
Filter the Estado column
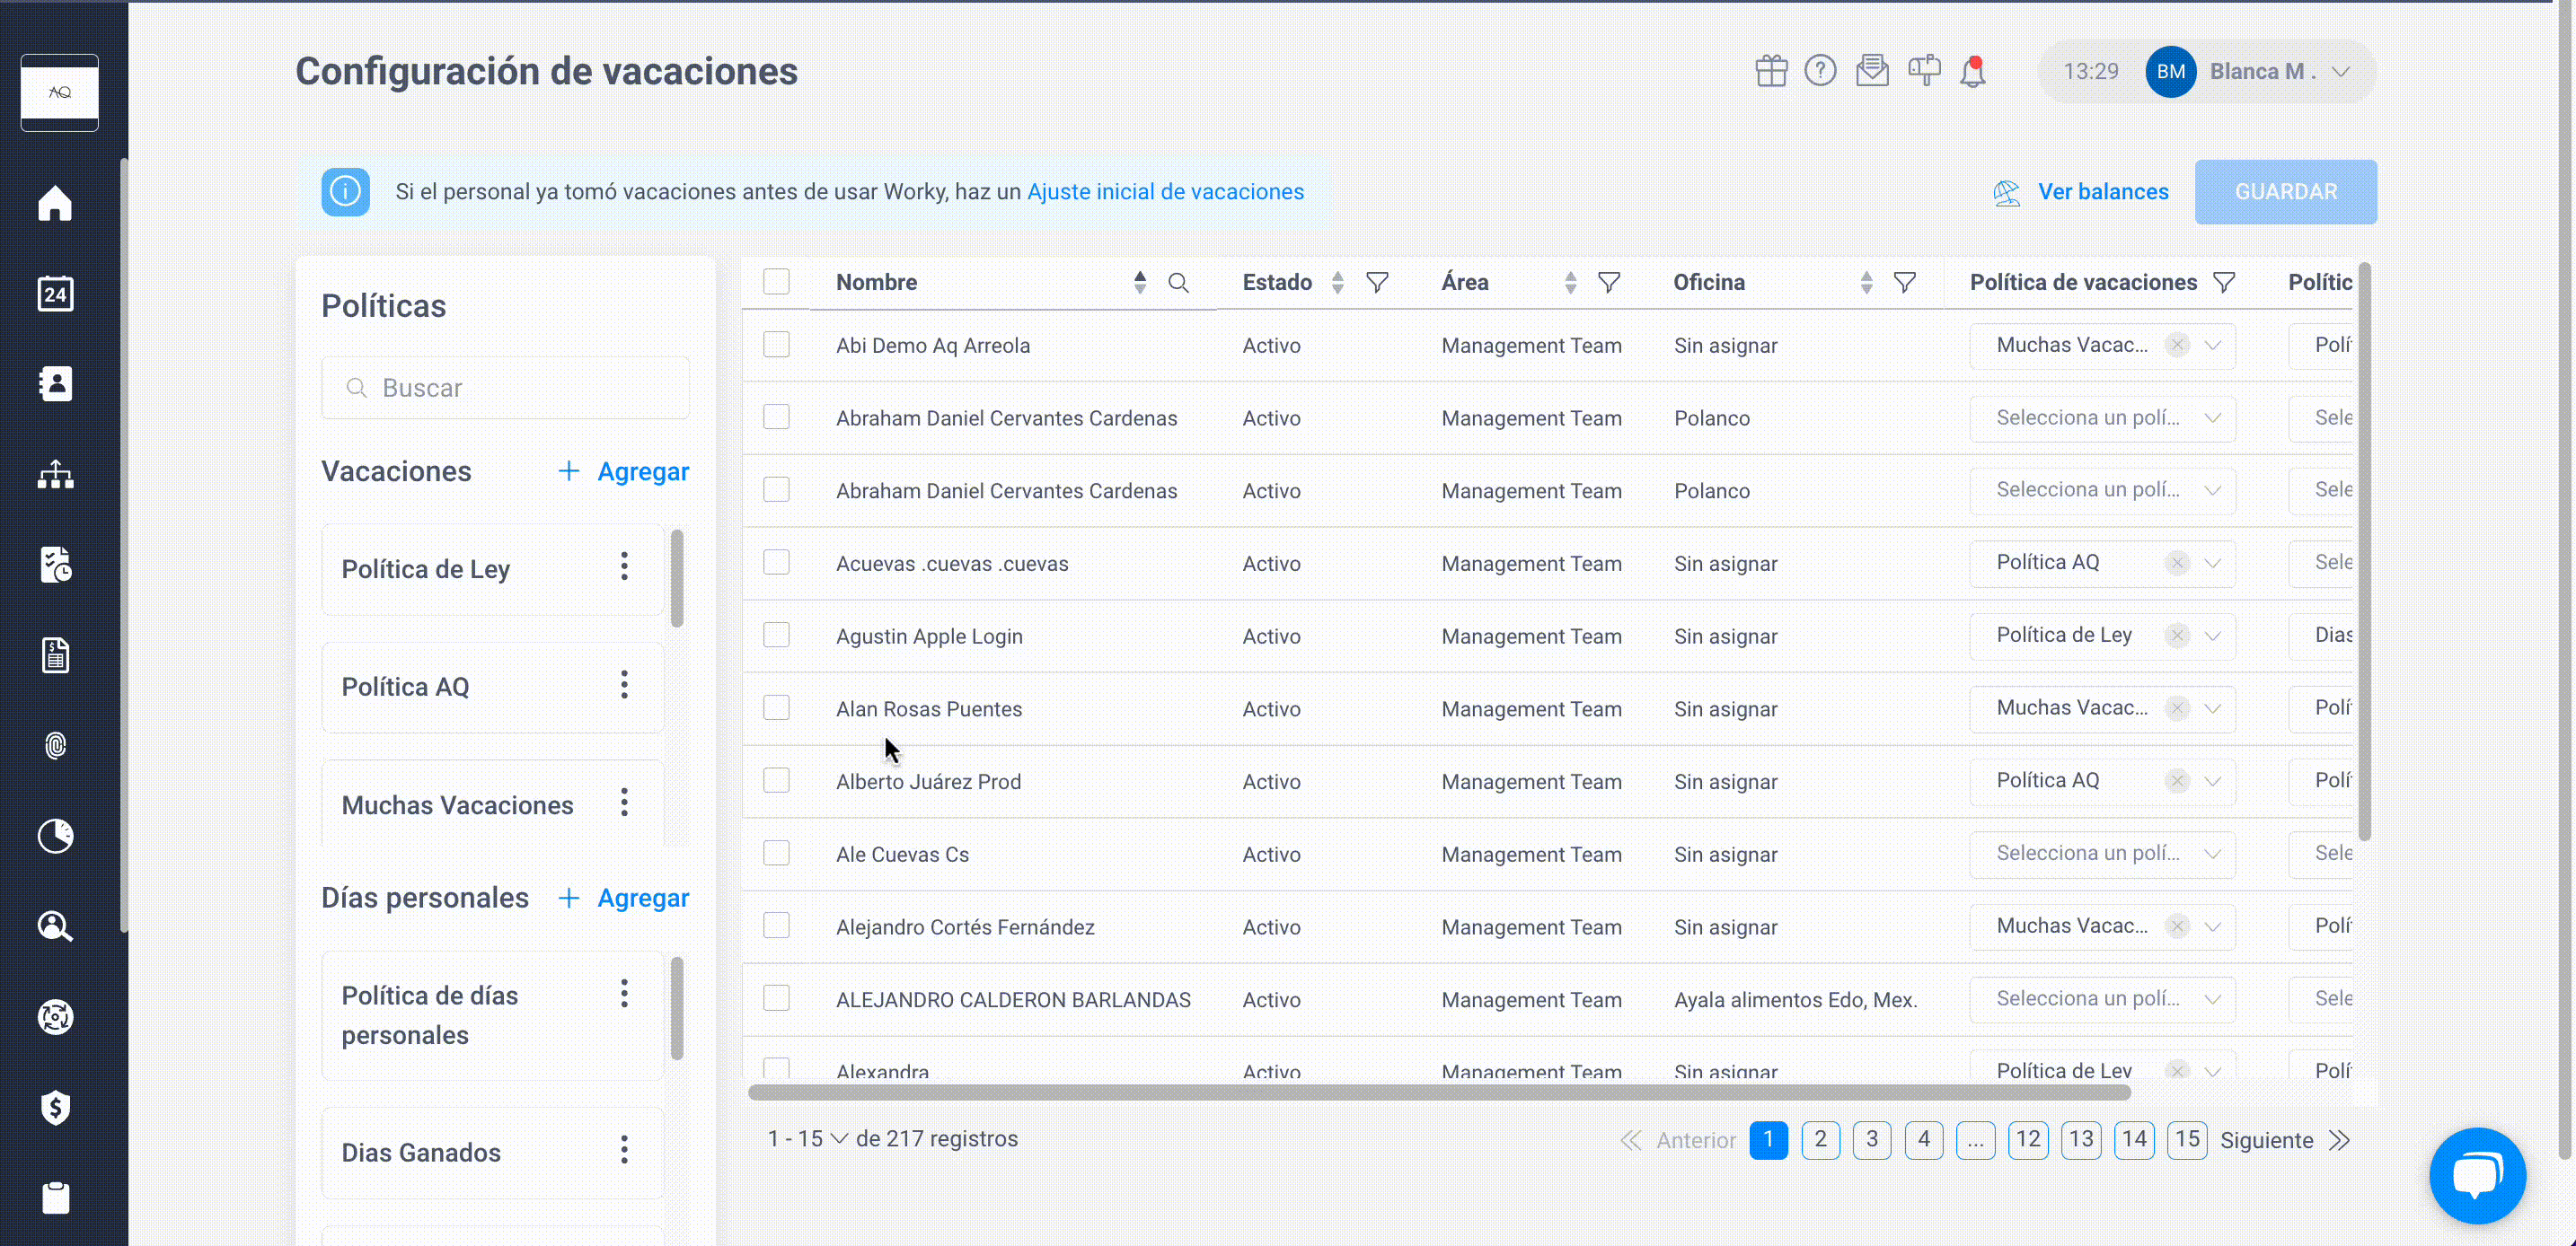pos(1377,283)
